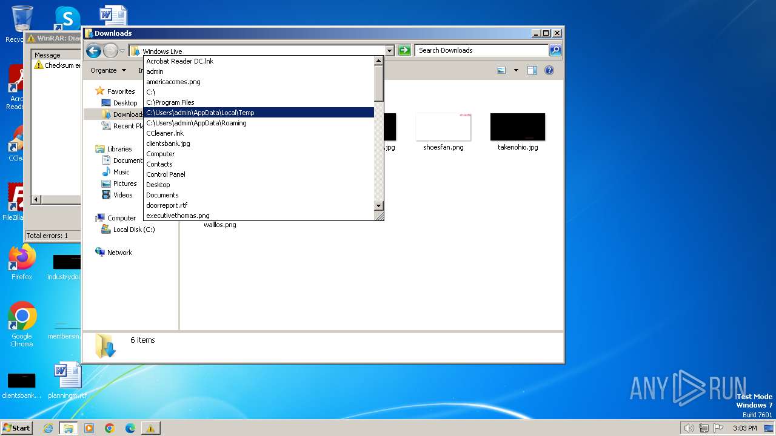
Task: Open the Recycle Bin desktop icon
Action: coord(22,24)
